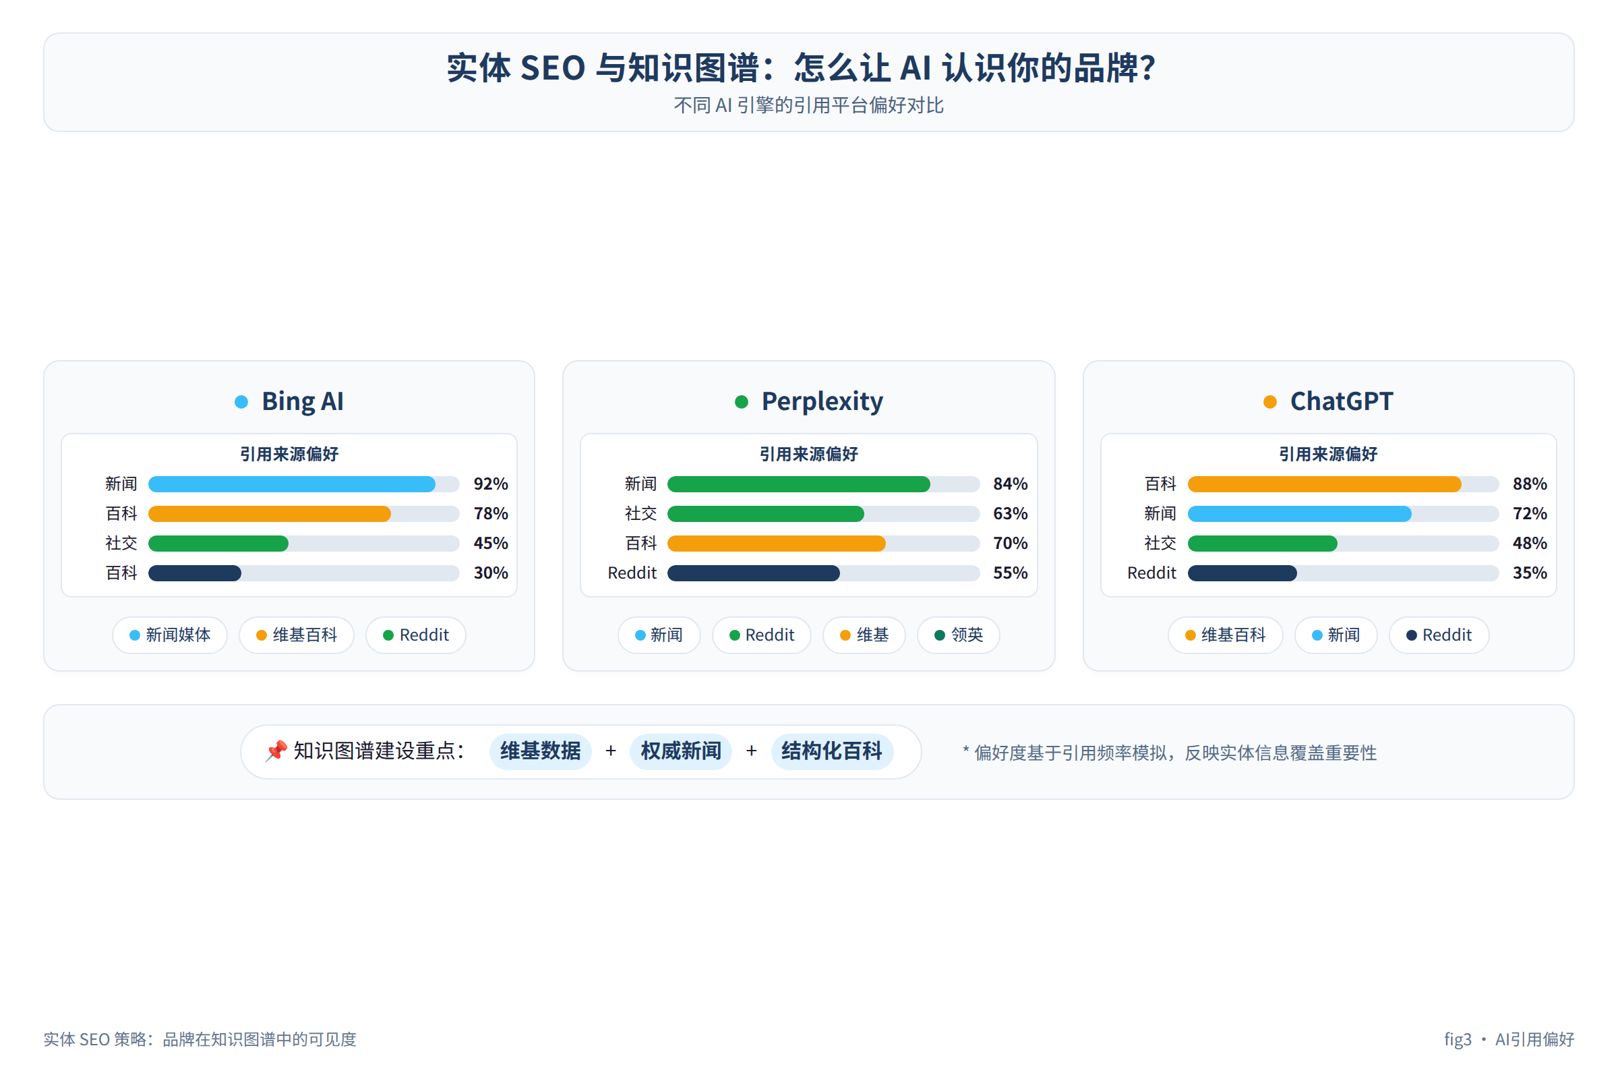Click the main title 实体 SEO 与知识图谱
This screenshot has height=1079, width=1618.
pos(802,68)
